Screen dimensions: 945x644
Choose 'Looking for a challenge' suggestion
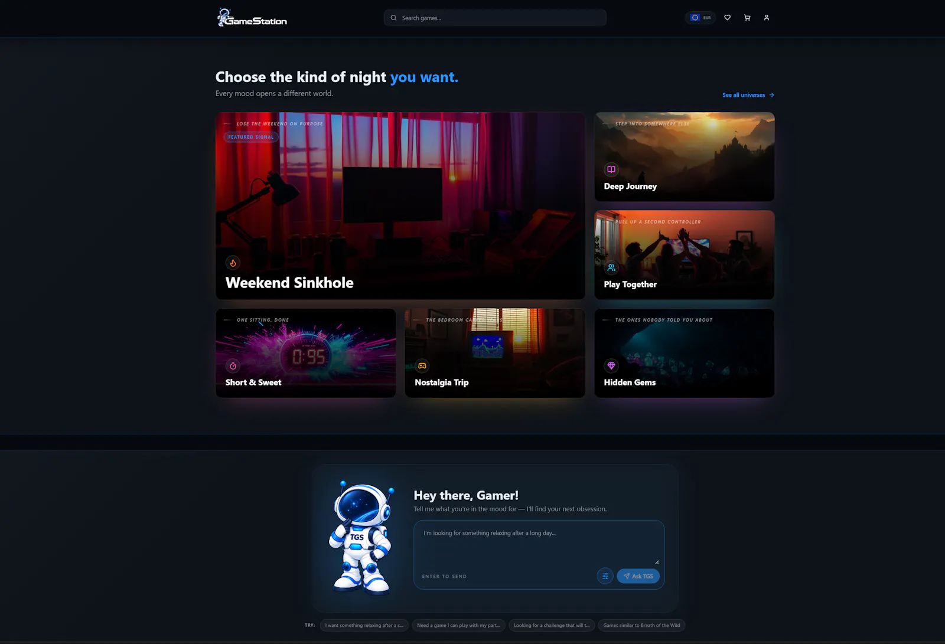click(x=552, y=626)
